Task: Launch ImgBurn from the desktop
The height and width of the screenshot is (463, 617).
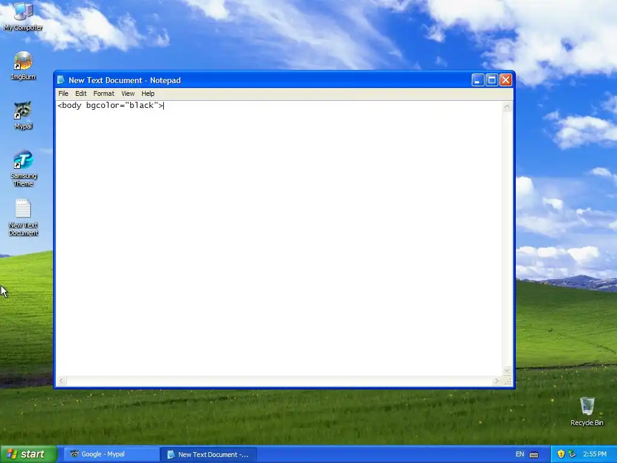Action: [23, 66]
